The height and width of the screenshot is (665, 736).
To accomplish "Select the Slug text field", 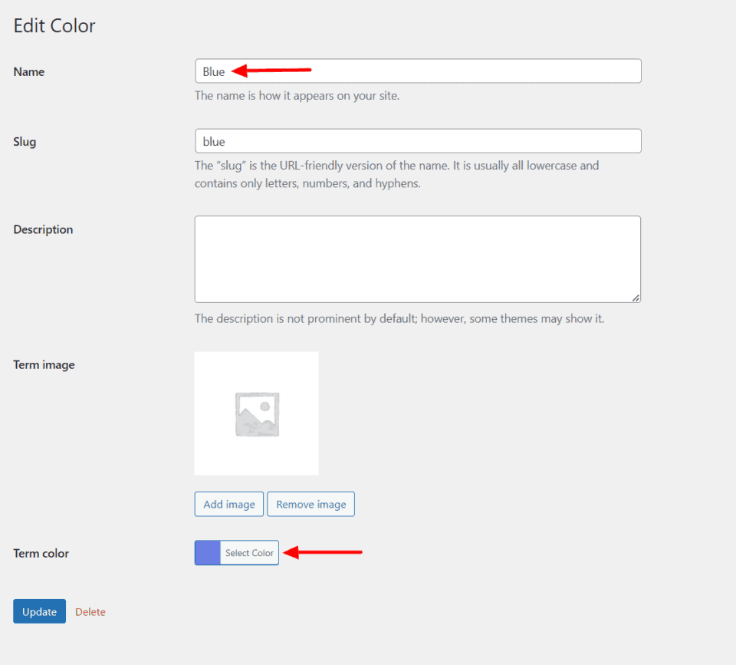I will 418,141.
